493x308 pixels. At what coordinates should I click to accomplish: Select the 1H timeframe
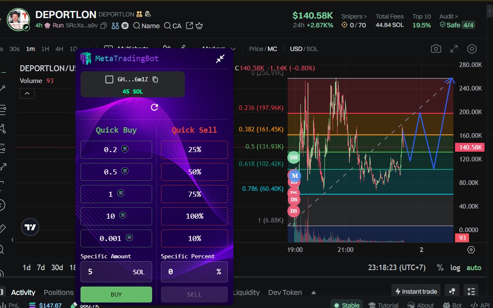45,49
